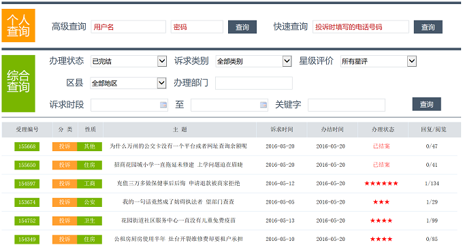This screenshot has height=245, width=463.
Task: Open case number 153674
Action: pyautogui.click(x=27, y=202)
